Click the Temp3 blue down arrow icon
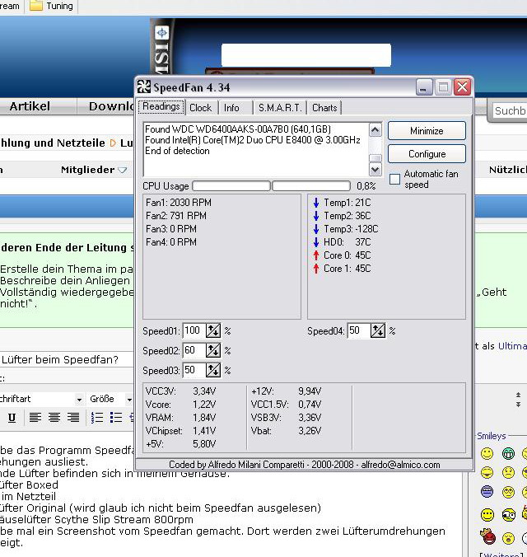The height and width of the screenshot is (557, 527). point(316,229)
